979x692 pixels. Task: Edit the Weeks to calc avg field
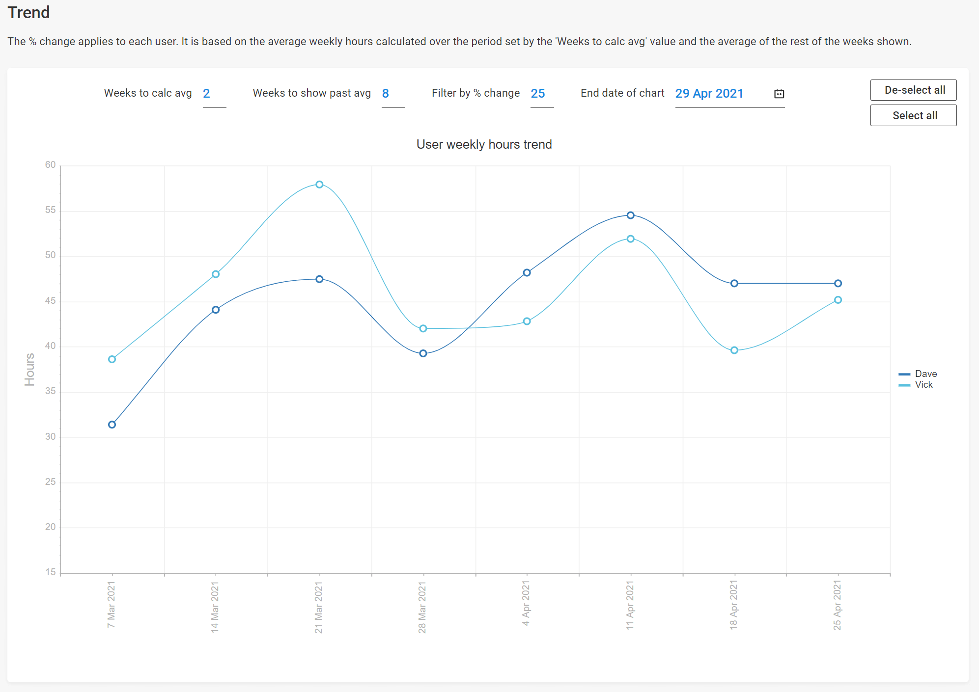[214, 94]
